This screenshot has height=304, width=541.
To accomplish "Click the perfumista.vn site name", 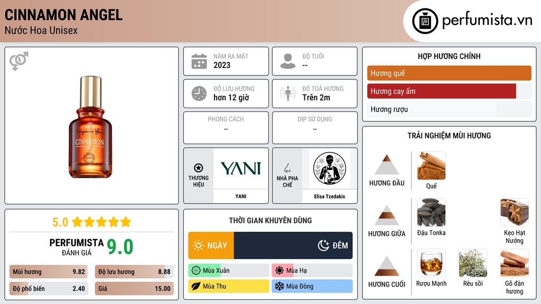I will coord(487,21).
